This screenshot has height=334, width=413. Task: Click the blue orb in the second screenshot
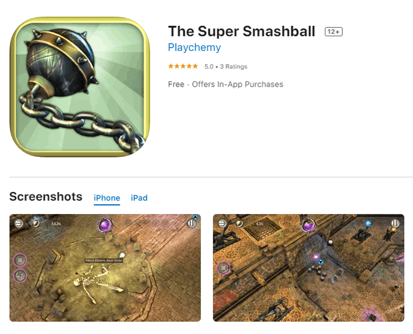pyautogui.click(x=368, y=223)
